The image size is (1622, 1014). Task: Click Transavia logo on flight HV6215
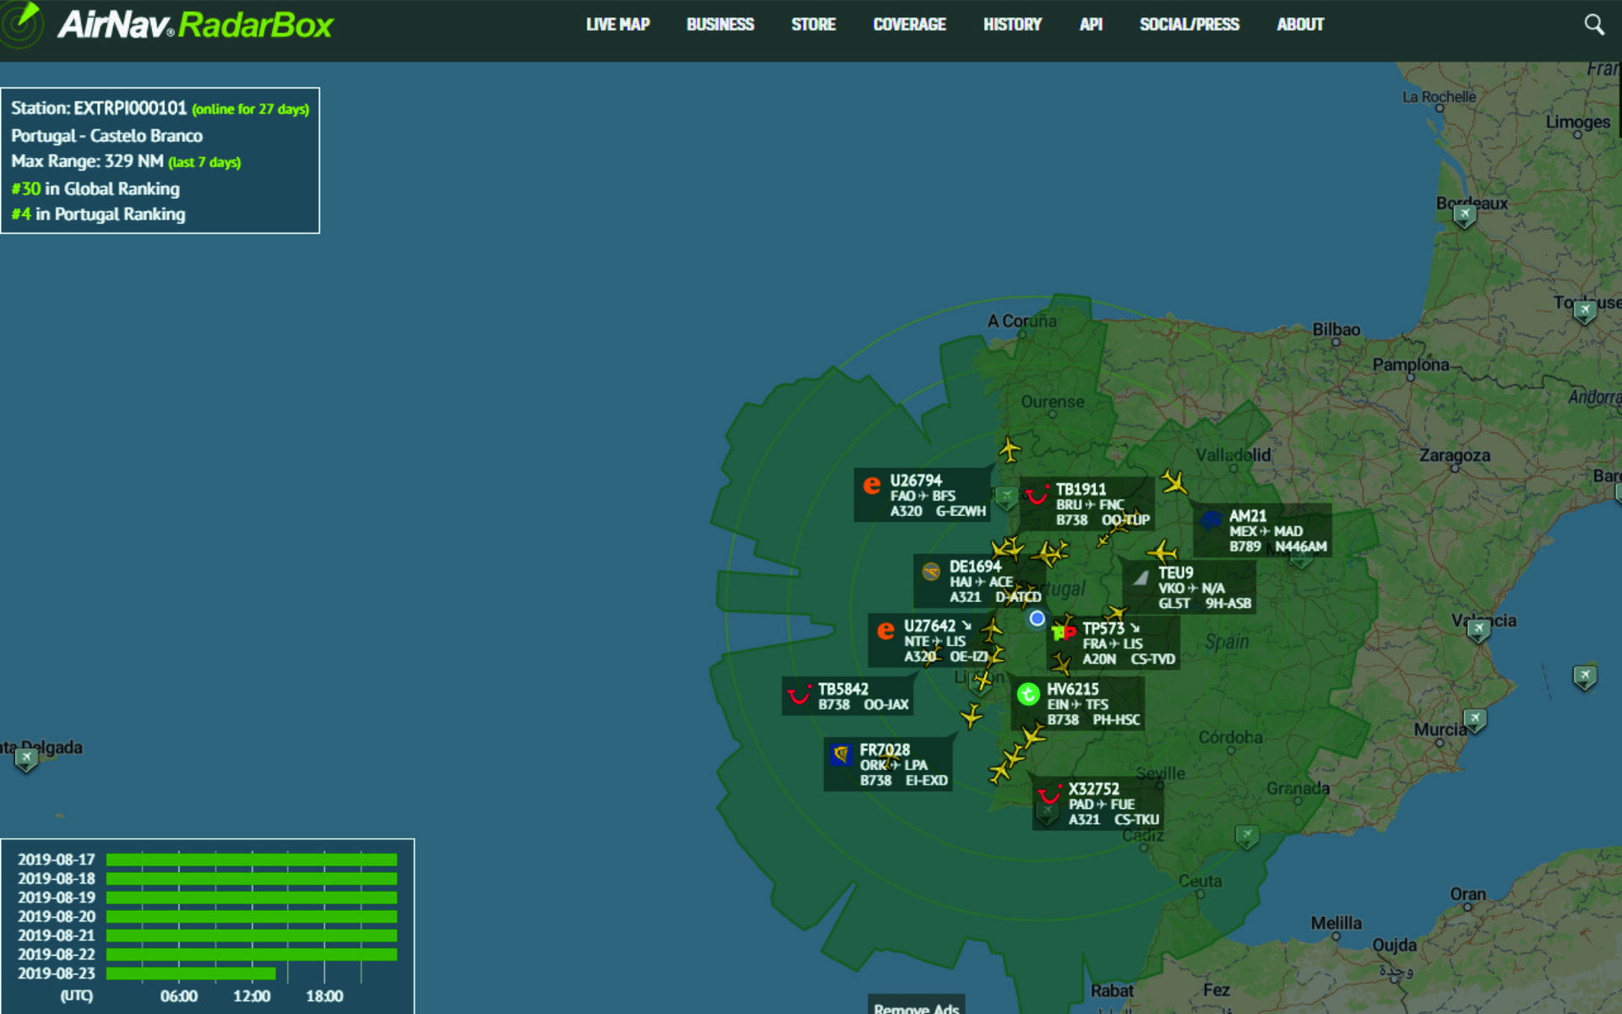[1027, 694]
